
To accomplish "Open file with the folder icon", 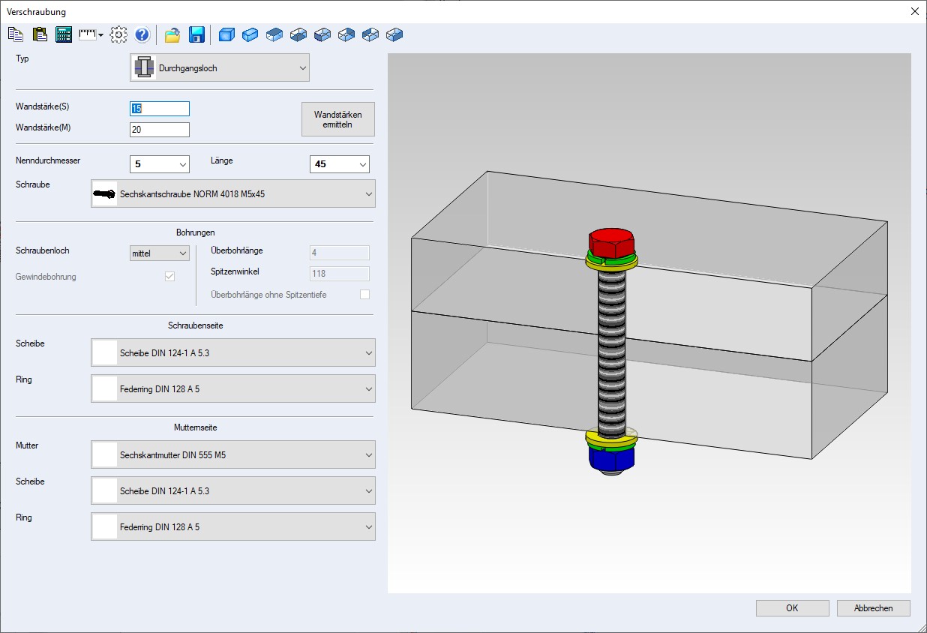I will (172, 34).
